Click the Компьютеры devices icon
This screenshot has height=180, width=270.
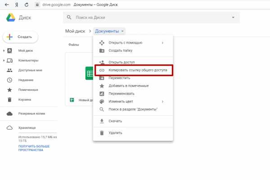(9, 60)
